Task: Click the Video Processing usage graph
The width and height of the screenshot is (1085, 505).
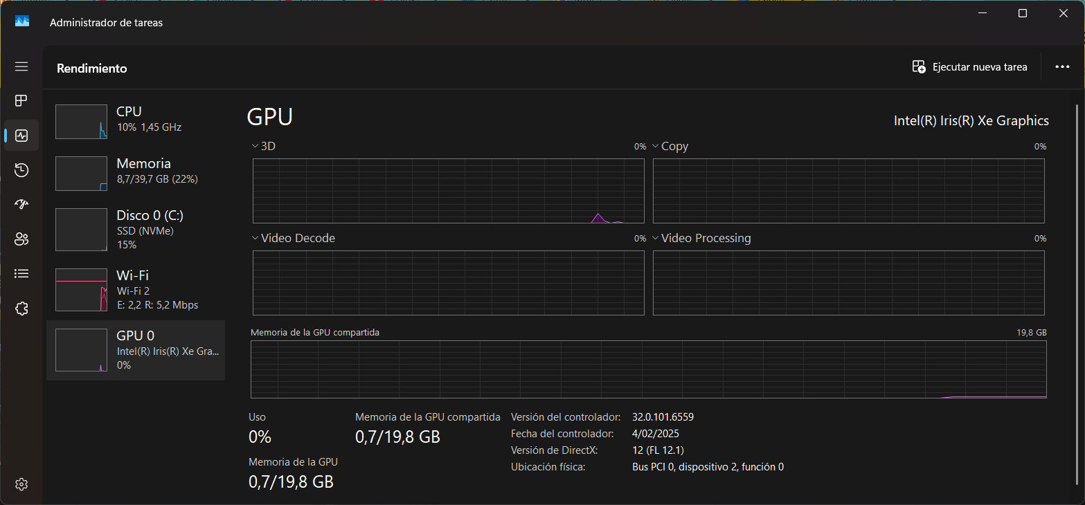Action: click(849, 283)
